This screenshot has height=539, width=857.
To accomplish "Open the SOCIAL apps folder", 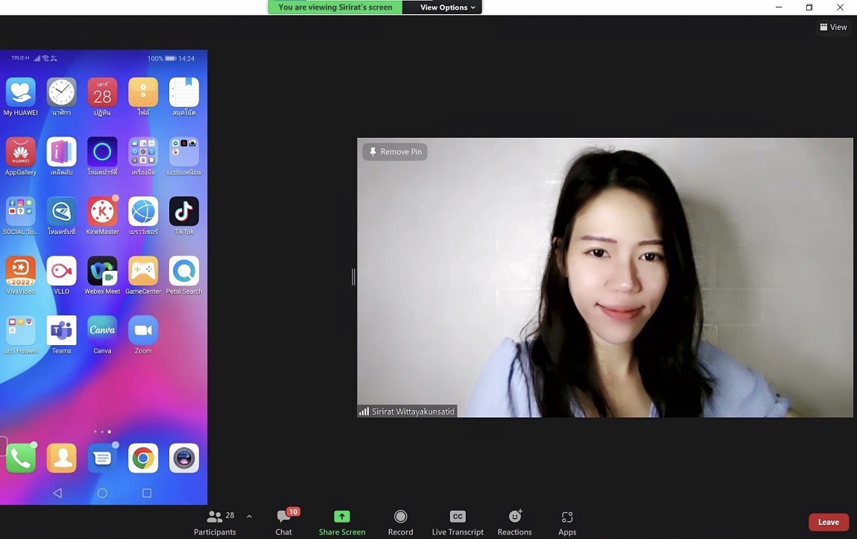I will tap(20, 212).
